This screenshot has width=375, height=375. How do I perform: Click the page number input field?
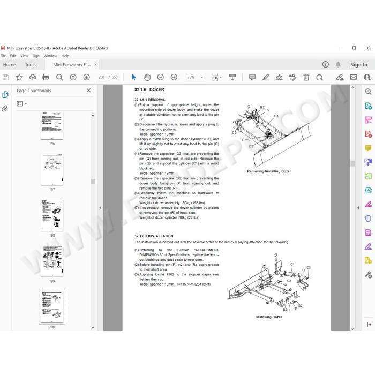click(x=102, y=77)
